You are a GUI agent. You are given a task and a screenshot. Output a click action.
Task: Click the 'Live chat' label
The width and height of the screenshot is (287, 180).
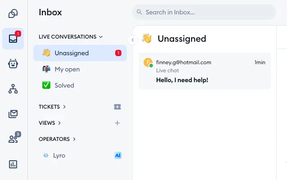point(167,70)
